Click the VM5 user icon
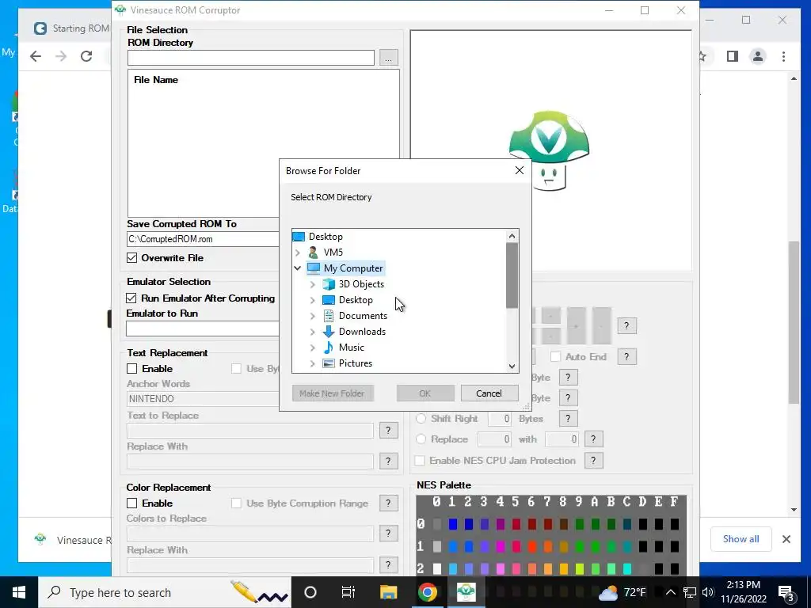The height and width of the screenshot is (608, 811). pyautogui.click(x=313, y=253)
